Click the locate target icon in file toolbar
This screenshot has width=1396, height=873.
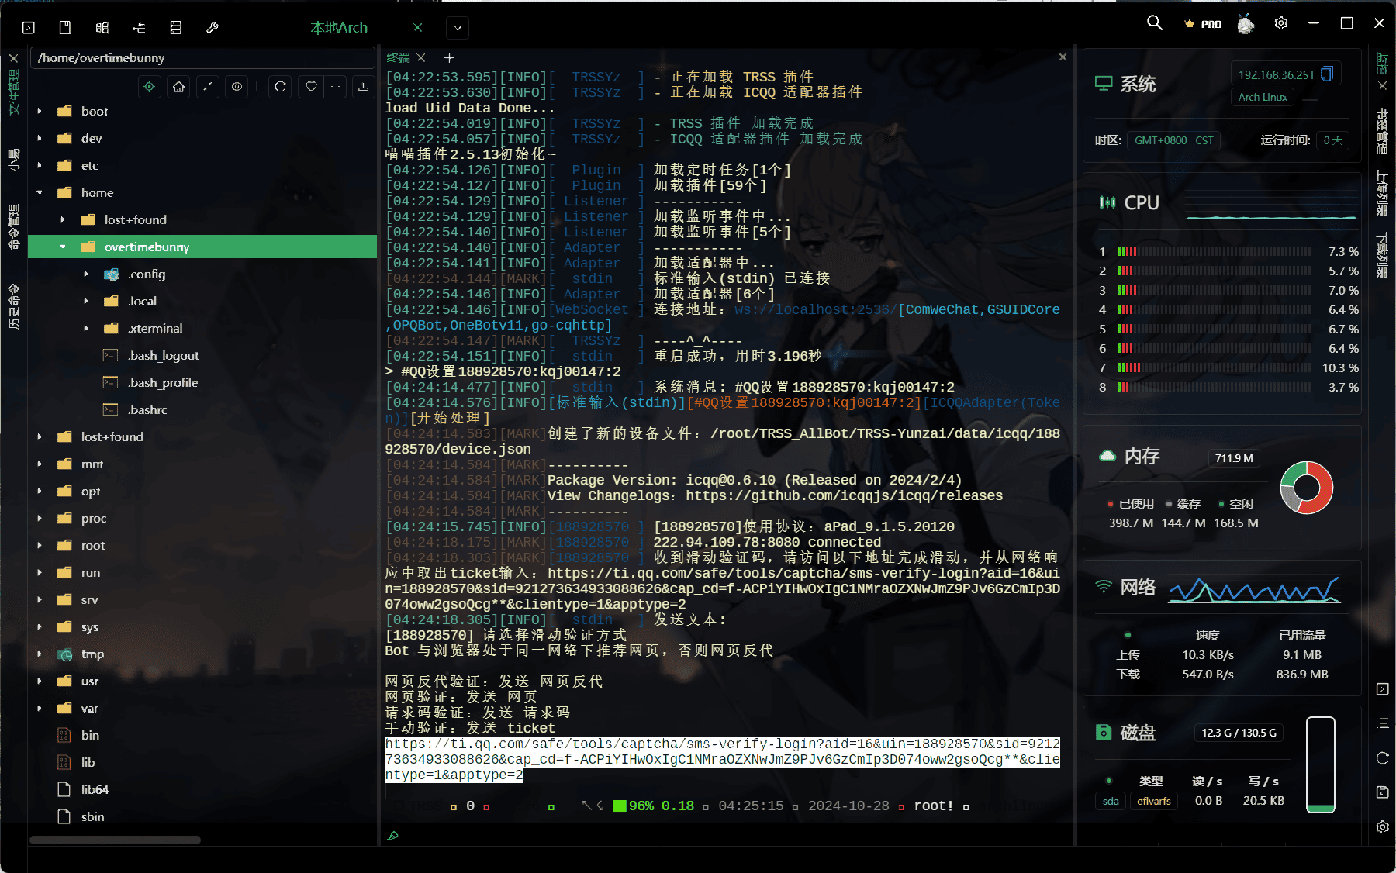tap(150, 87)
